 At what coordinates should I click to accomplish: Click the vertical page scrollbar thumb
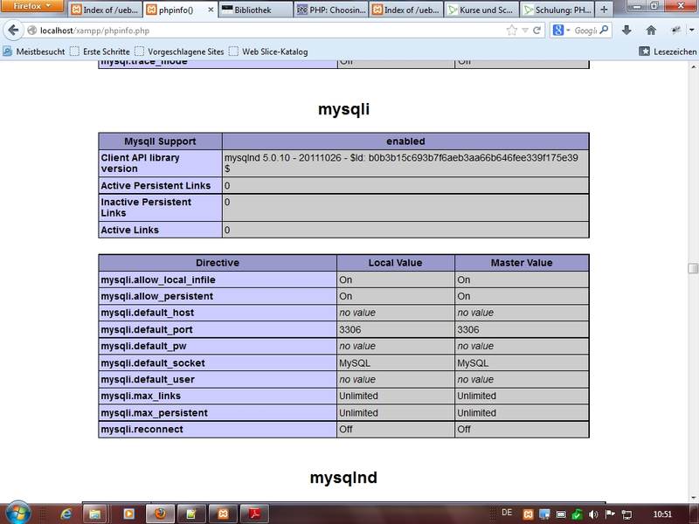(x=693, y=269)
